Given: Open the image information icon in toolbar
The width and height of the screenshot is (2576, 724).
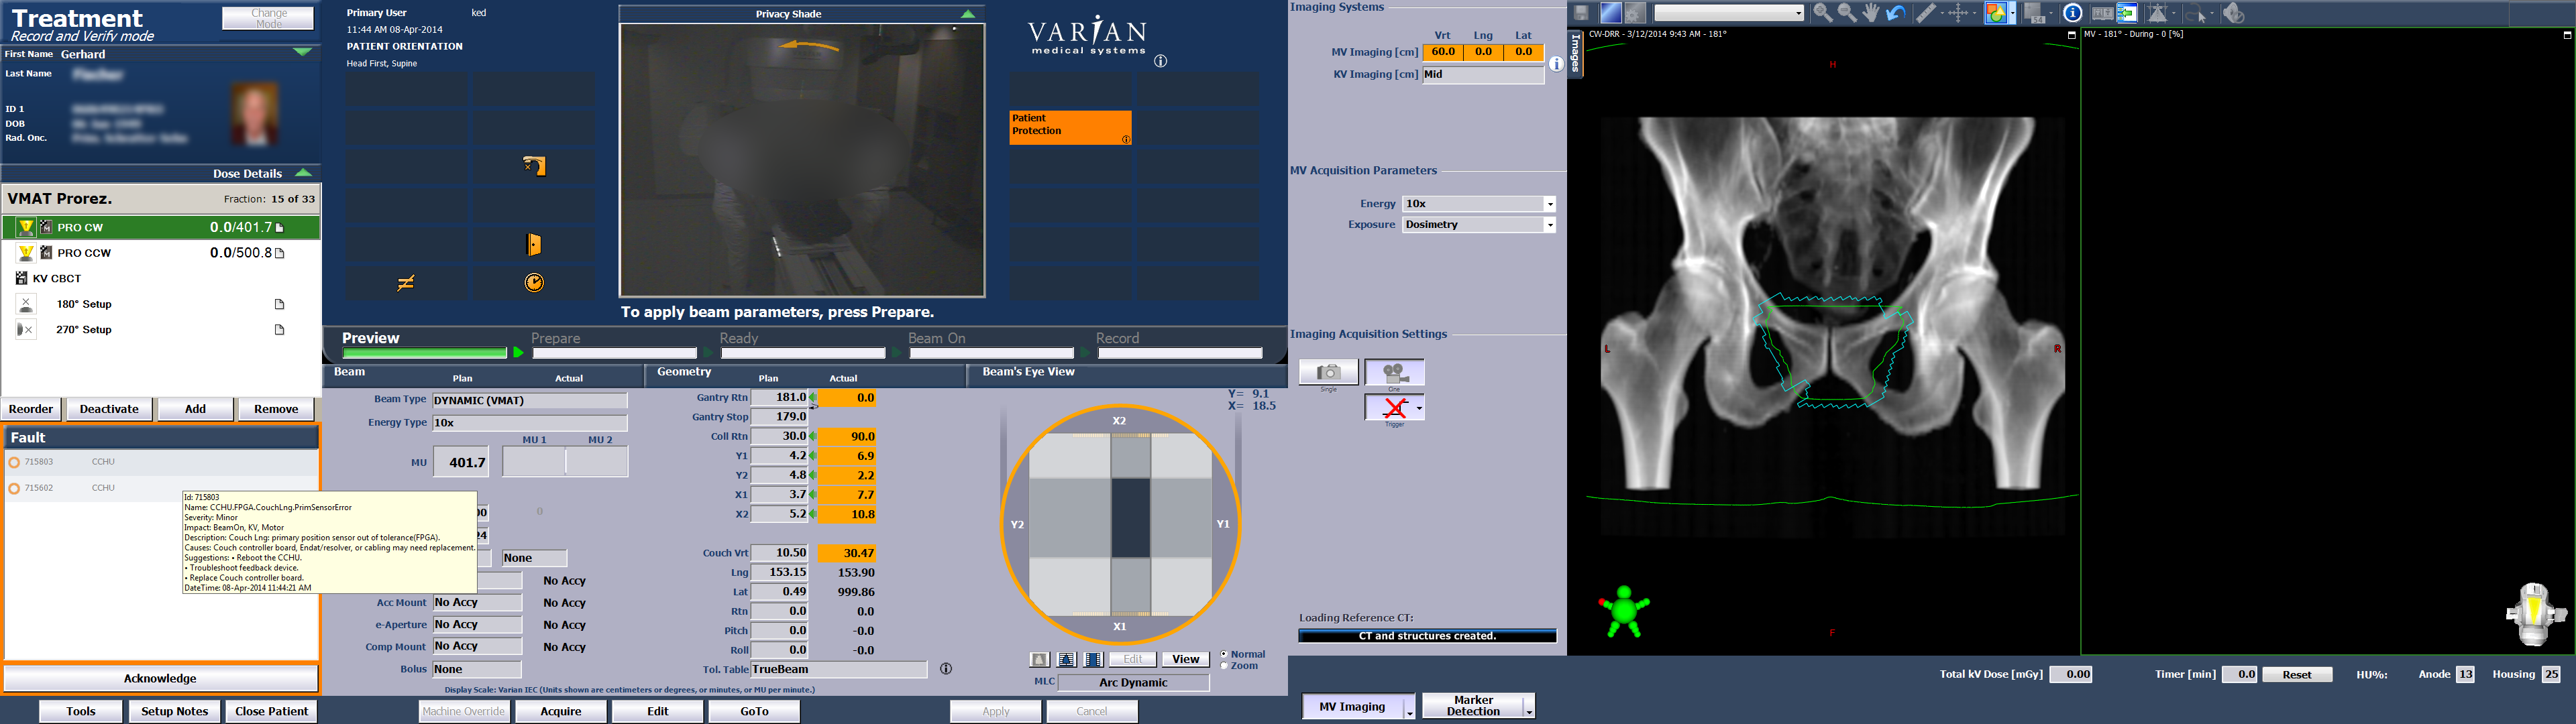Looking at the screenshot, I should 2073,13.
